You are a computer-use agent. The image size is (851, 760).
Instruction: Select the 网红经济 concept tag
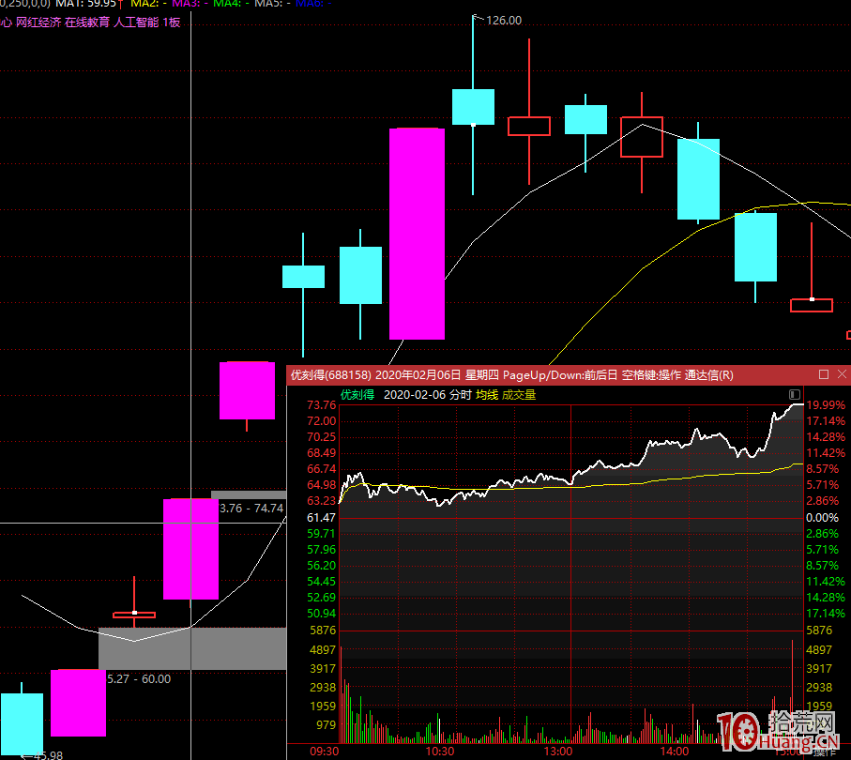click(38, 23)
